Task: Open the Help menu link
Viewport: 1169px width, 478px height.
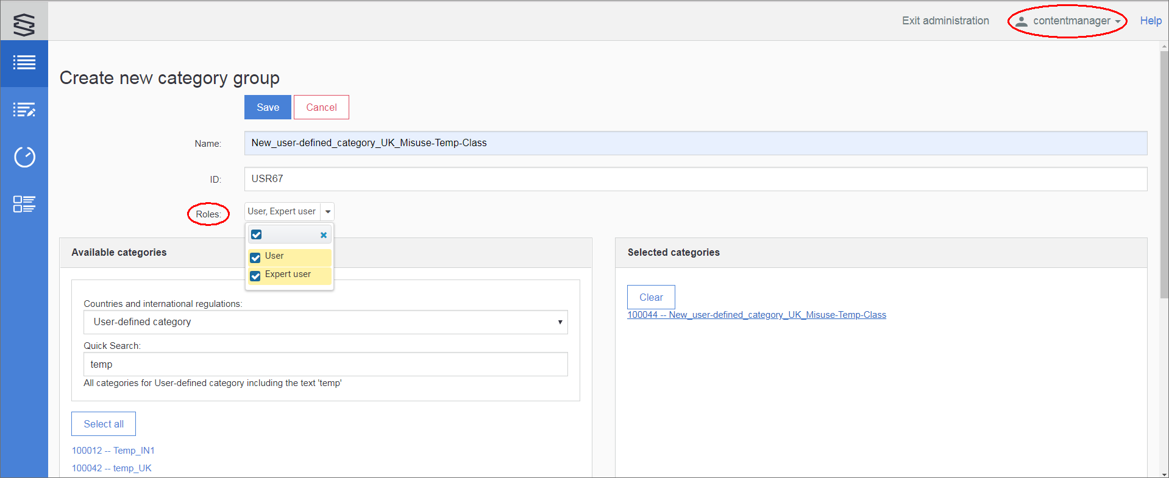Action: 1150,21
